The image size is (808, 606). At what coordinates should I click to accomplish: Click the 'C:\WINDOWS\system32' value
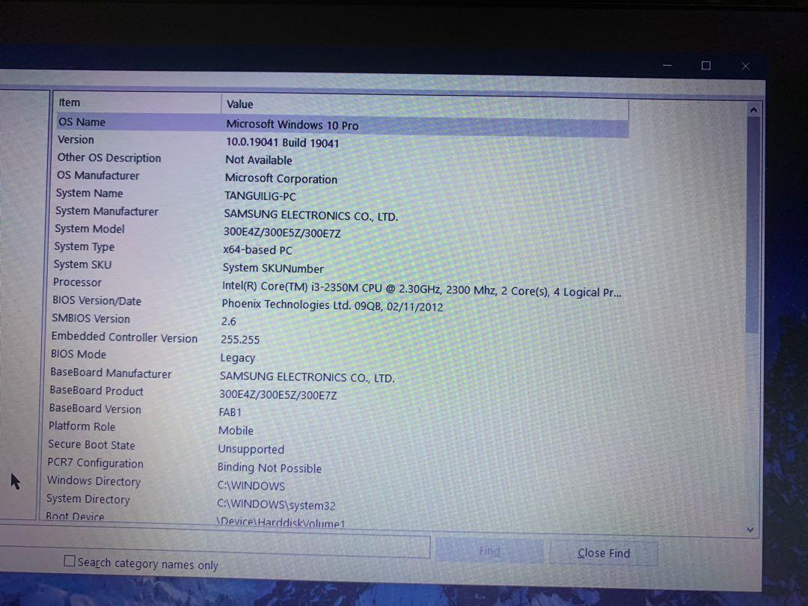tap(275, 505)
